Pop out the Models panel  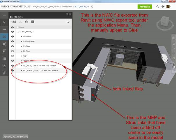click(67, 14)
